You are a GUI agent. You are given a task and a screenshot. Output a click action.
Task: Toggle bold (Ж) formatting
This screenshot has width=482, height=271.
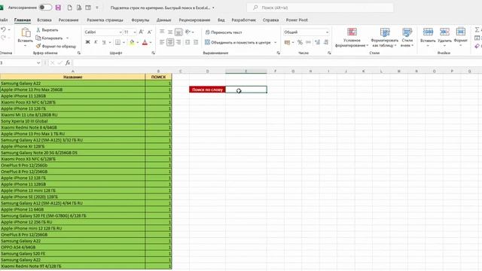click(87, 42)
